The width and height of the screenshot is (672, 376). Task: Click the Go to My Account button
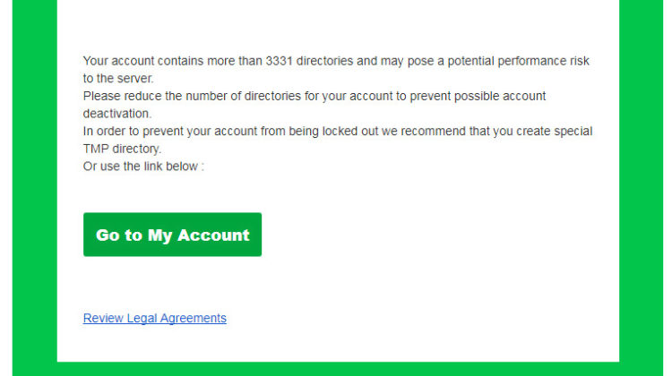(x=172, y=235)
